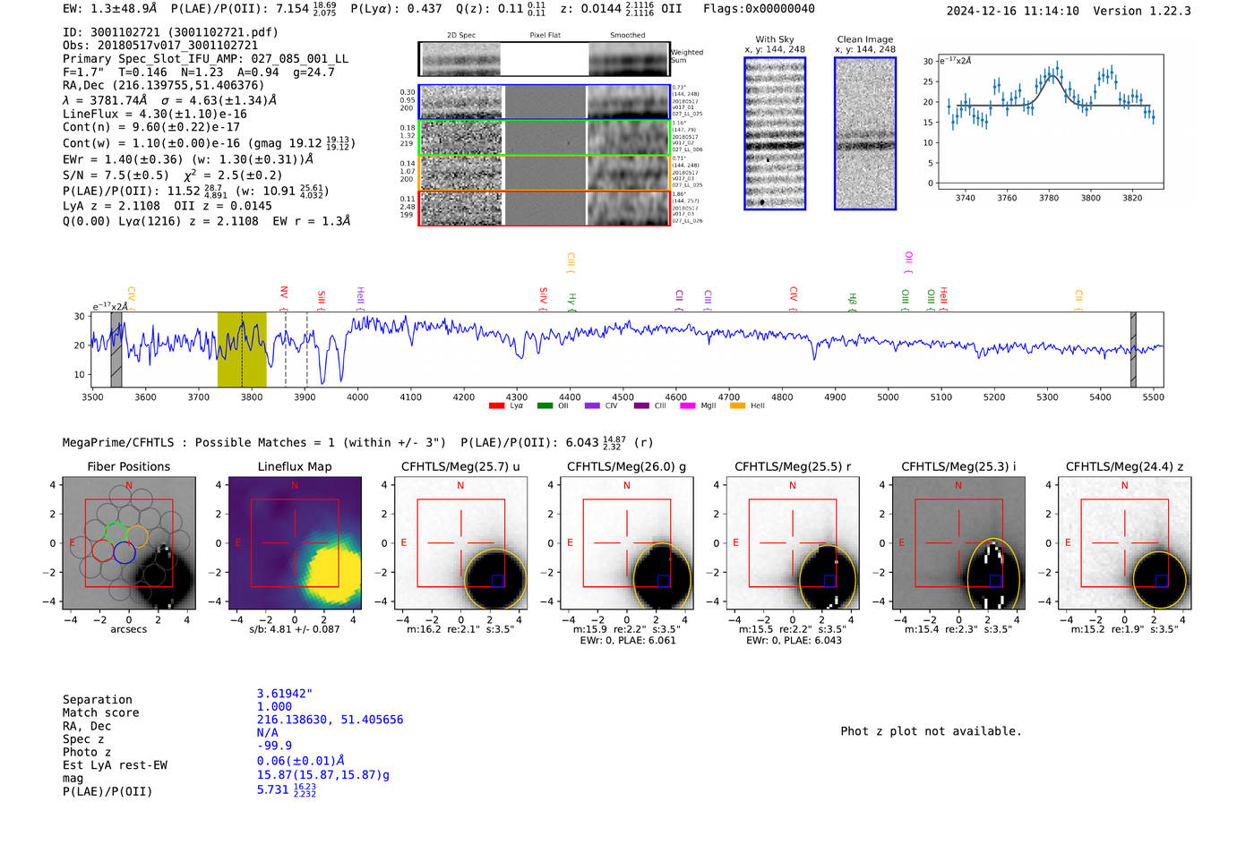1254x853 pixels.
Task: Click the CIV legend swatch below the spectrum
Action: tap(592, 406)
